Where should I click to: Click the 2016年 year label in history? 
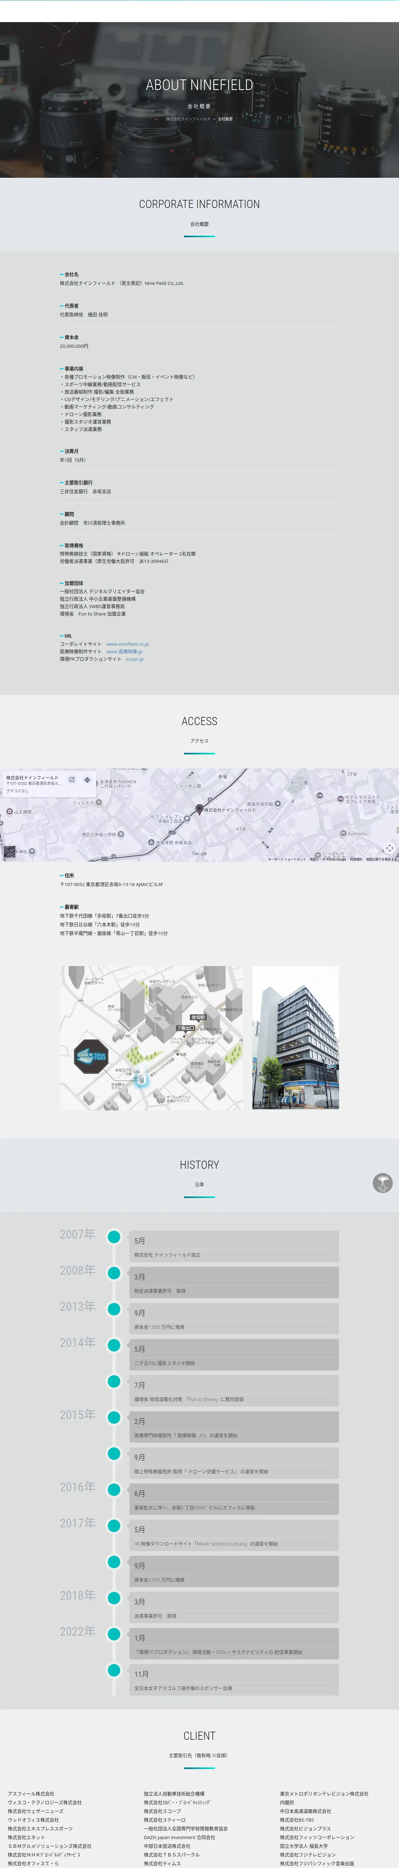point(77,1487)
